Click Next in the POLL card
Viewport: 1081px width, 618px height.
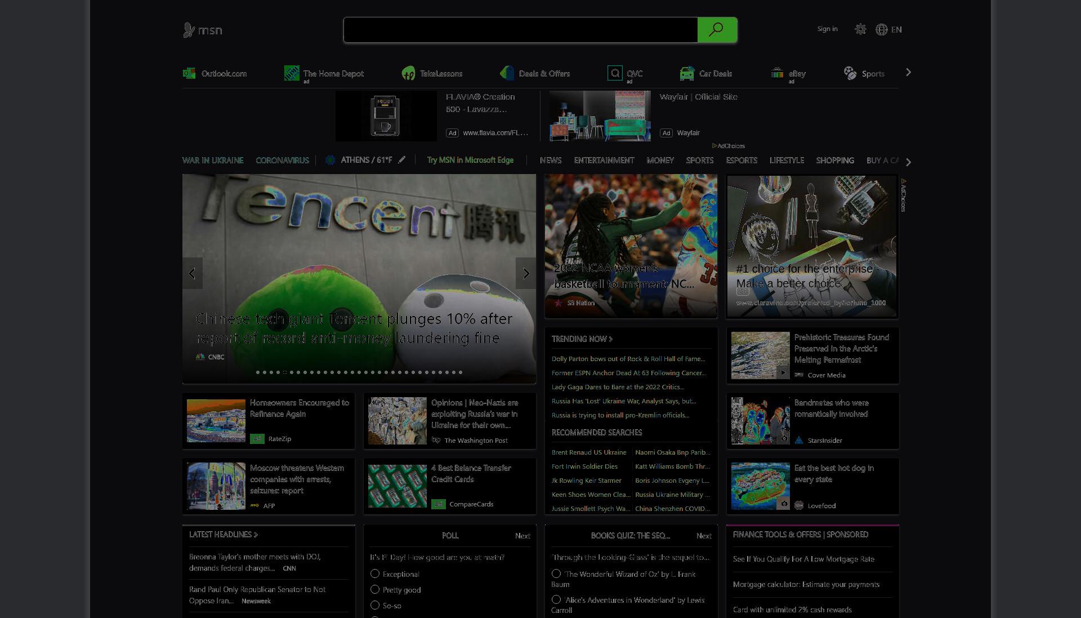522,536
